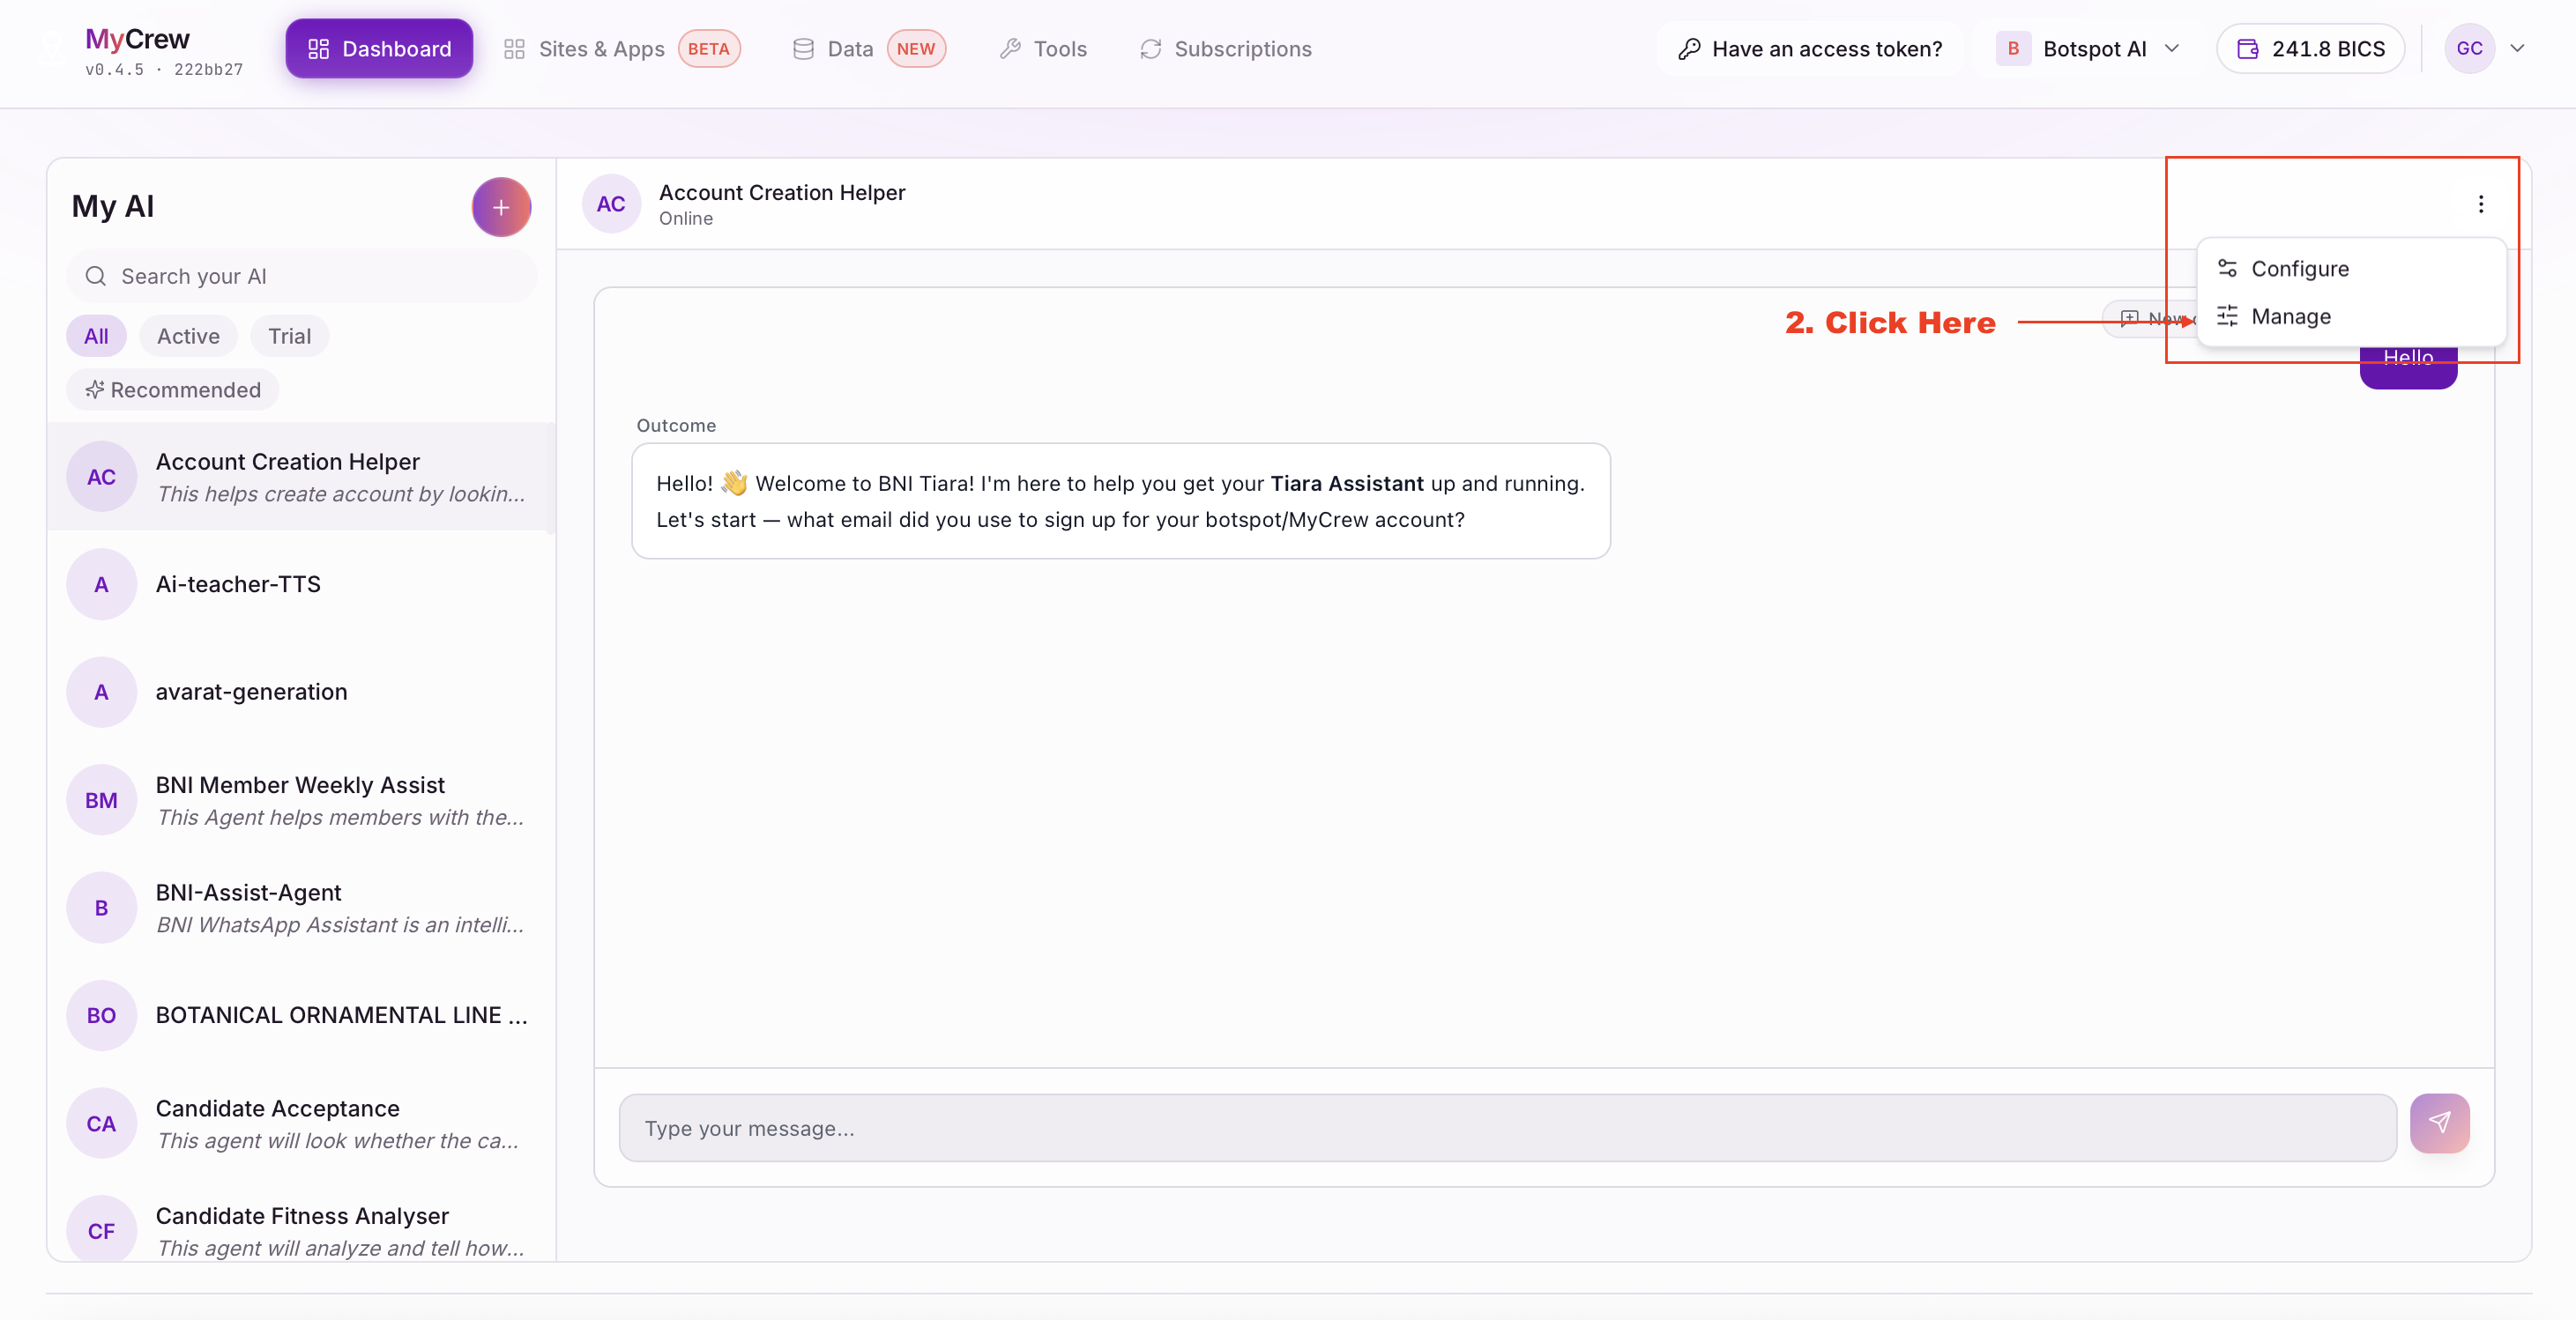Viewport: 2576px width, 1320px height.
Task: Expand the Botspot AI workspace dropdown
Action: point(2087,48)
